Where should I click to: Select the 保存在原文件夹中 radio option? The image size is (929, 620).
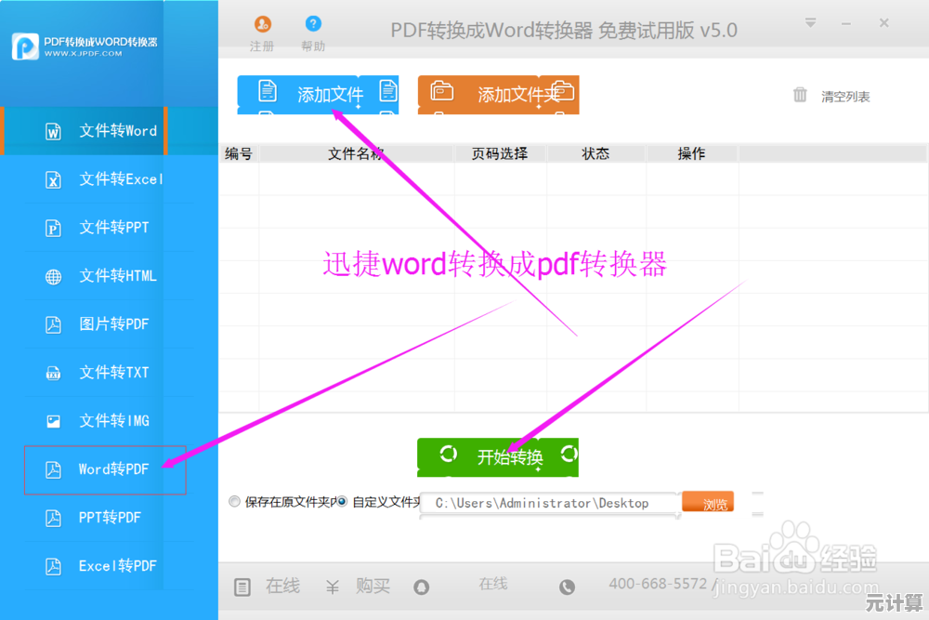click(234, 502)
